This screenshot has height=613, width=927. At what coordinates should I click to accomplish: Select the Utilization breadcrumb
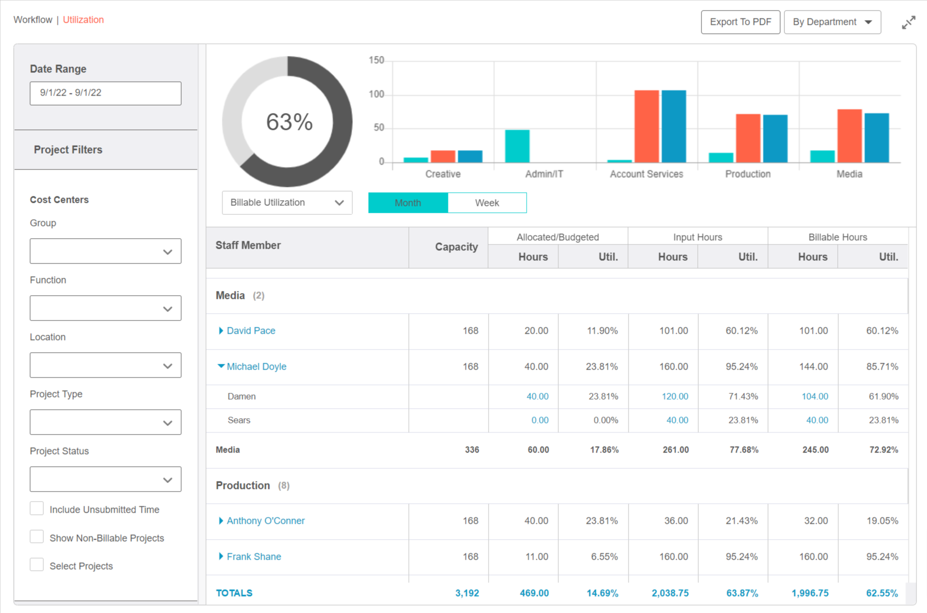(83, 20)
